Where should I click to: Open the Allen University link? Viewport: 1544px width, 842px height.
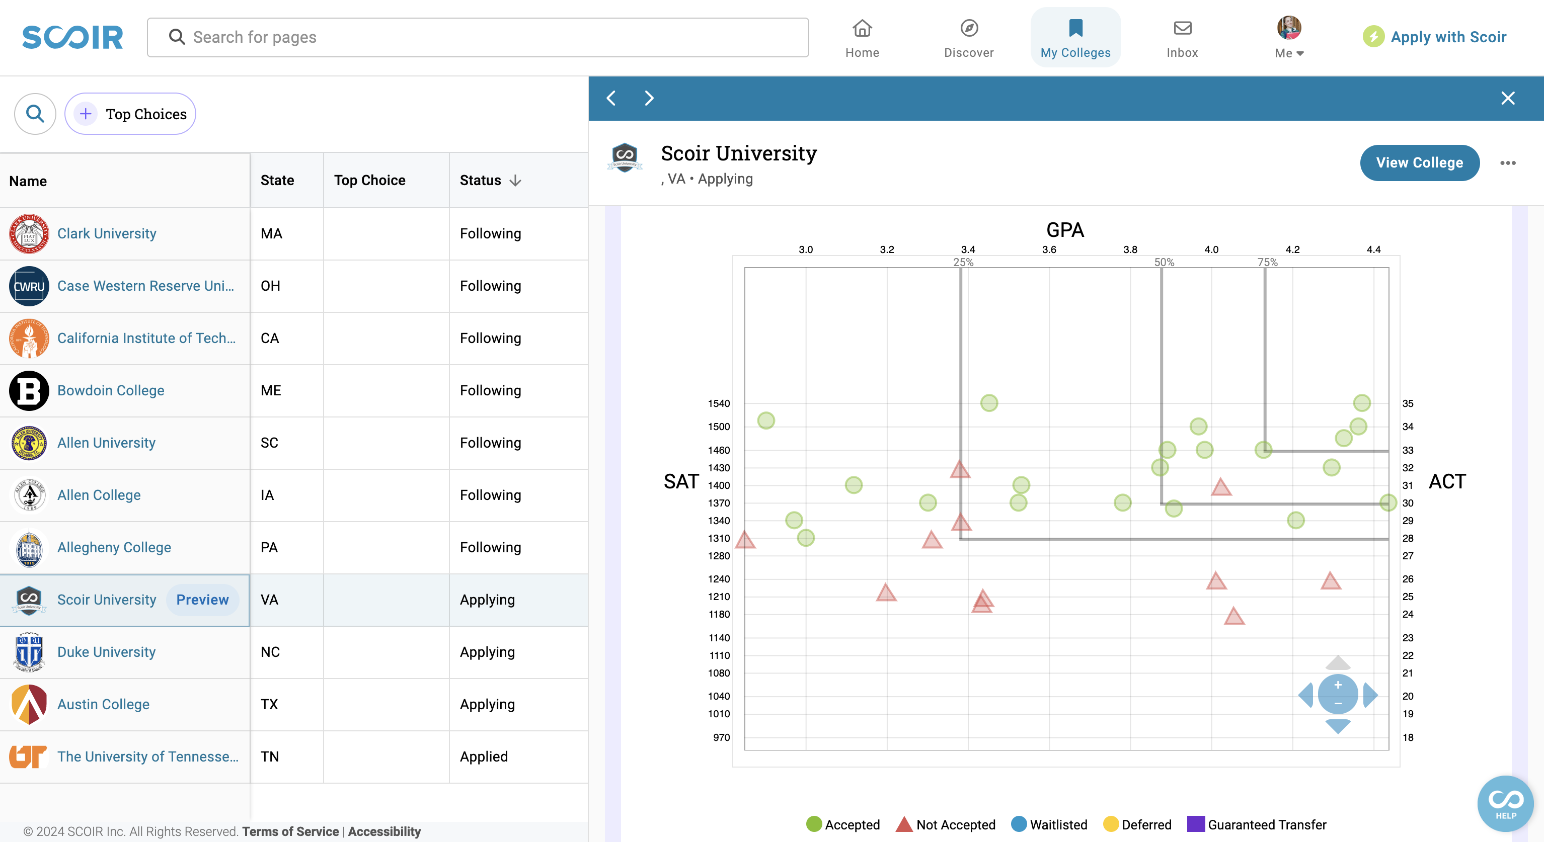(106, 443)
